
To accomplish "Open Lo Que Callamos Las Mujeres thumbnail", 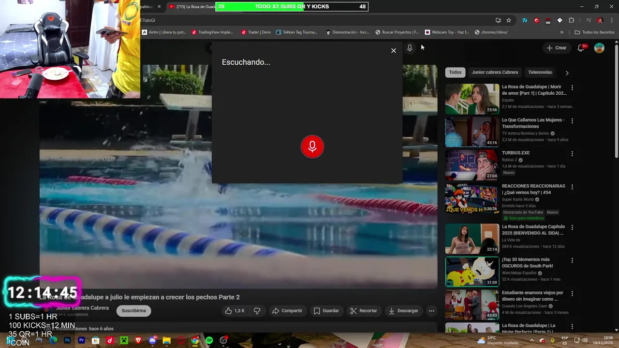I will point(472,132).
